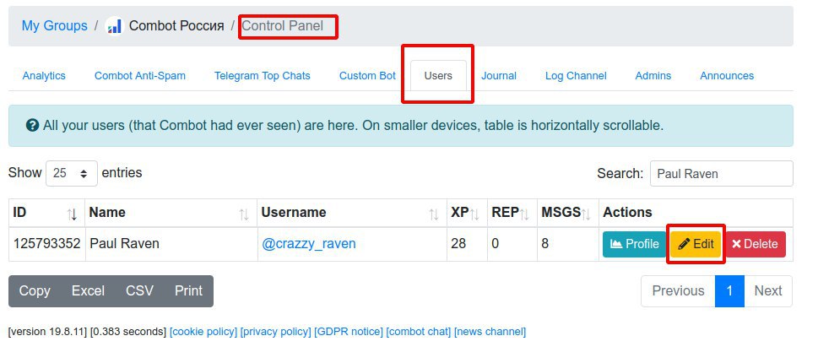Click the Search input field
Screen dimensions: 818x363
pyautogui.click(x=722, y=174)
